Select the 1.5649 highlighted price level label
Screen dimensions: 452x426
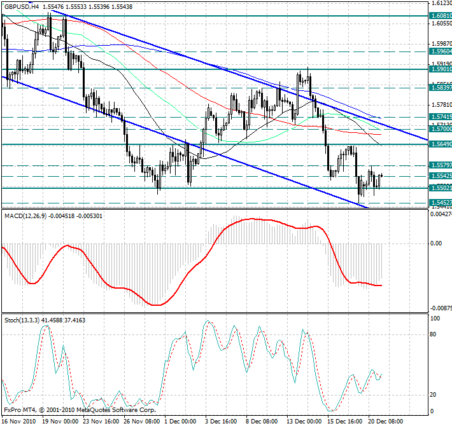pos(441,144)
